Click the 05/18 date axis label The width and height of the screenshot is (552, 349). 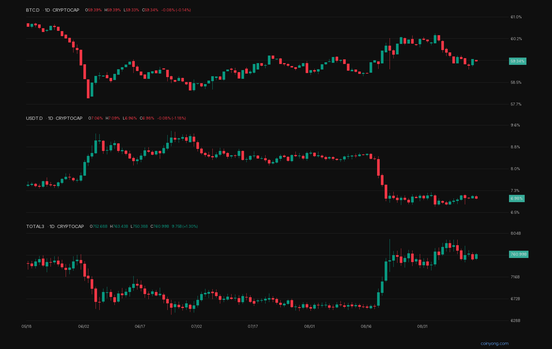click(26, 327)
